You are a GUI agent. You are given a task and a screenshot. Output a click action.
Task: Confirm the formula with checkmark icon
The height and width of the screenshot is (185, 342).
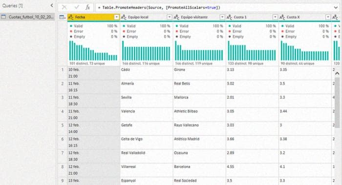[x=77, y=7]
